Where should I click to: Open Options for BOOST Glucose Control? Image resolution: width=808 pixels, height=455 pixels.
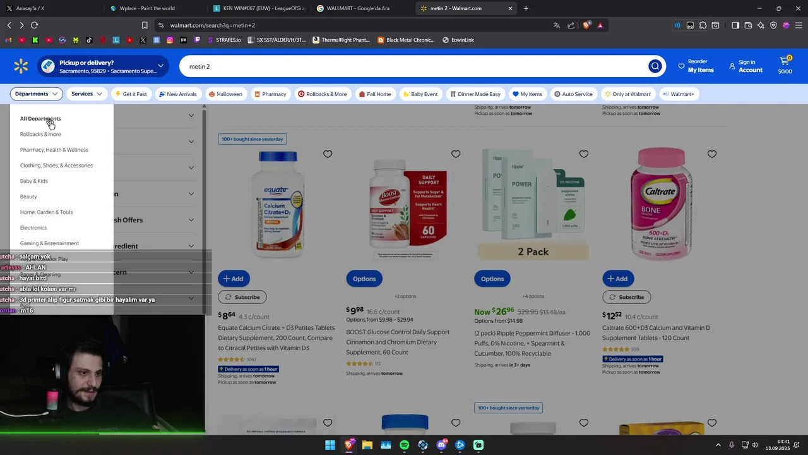(364, 279)
